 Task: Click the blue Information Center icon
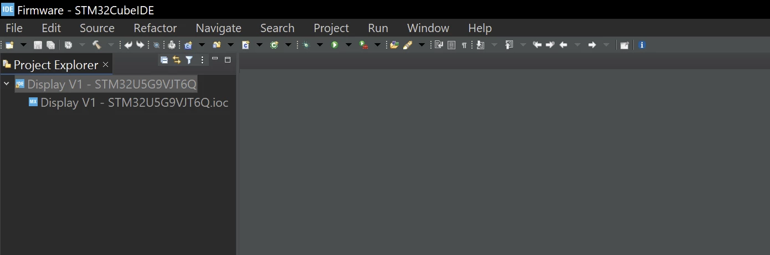point(642,45)
